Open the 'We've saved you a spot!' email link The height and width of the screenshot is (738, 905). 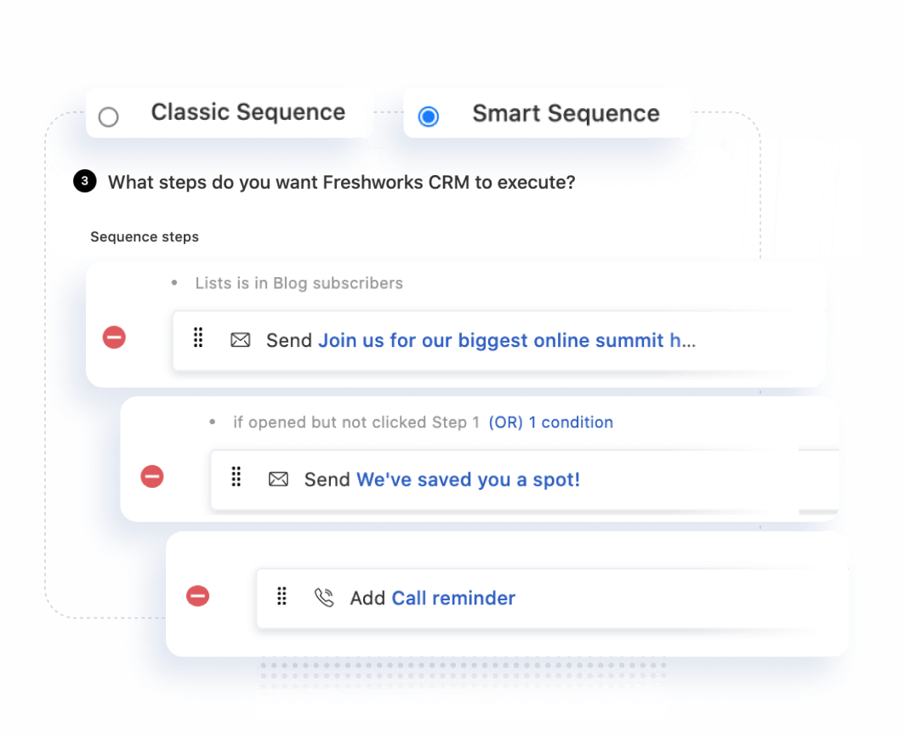coord(468,480)
